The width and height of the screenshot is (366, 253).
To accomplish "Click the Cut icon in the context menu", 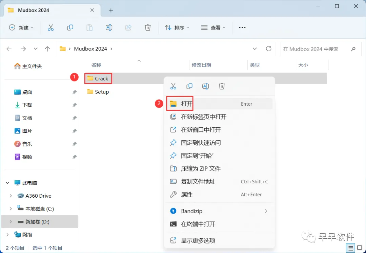I will (x=173, y=86).
